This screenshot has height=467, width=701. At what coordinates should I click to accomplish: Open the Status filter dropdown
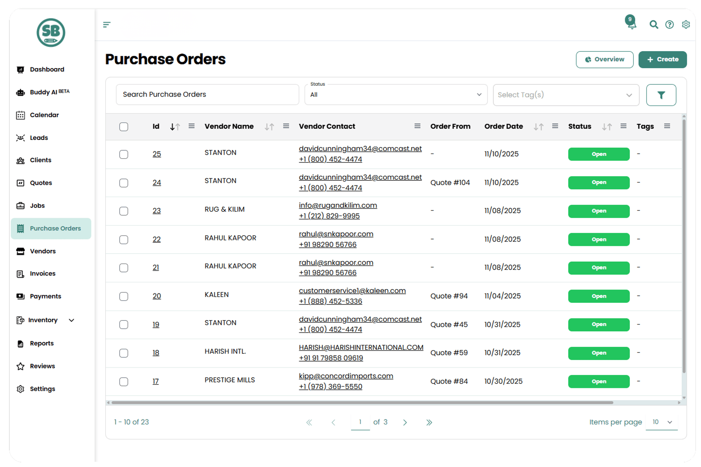pos(396,95)
